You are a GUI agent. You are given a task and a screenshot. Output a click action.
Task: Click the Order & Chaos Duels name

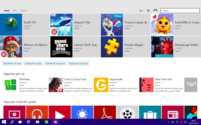pyautogui.click(x=75, y=79)
